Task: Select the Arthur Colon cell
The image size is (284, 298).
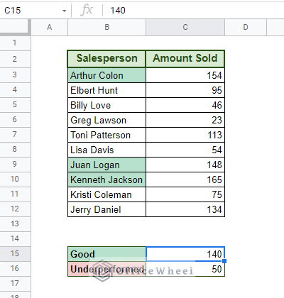Action: click(106, 75)
